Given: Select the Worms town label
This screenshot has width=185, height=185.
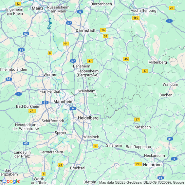Looking at the screenshot, I should pyautogui.click(x=50, y=75).
